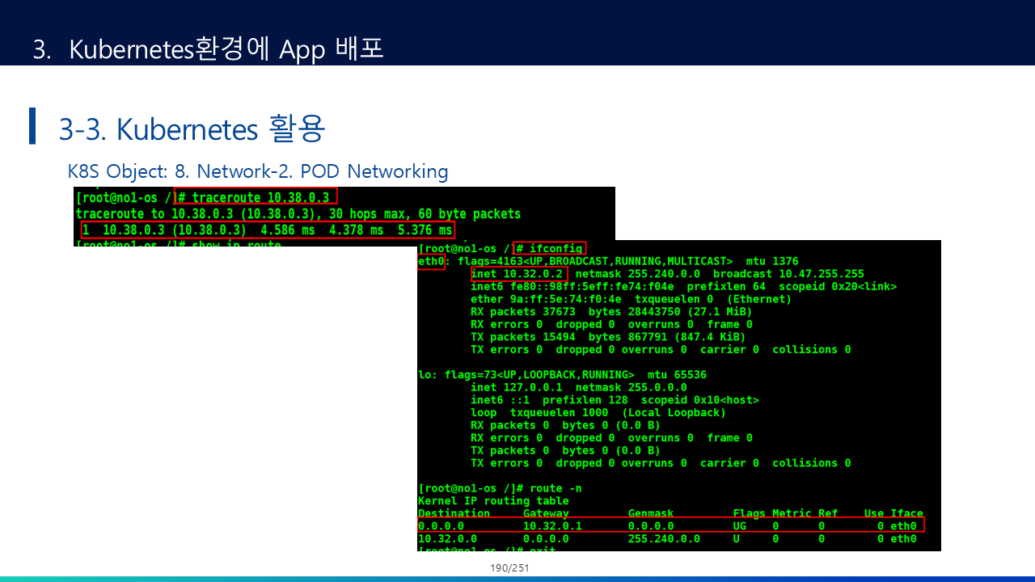Select 'RX packets 37673' line

click(x=611, y=312)
